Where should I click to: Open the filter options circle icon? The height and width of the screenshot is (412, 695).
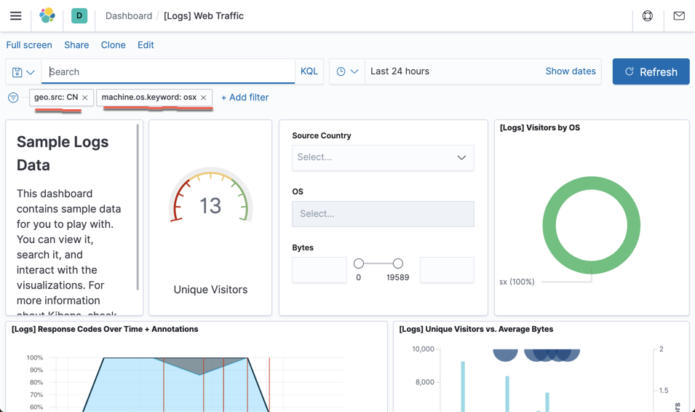[x=13, y=98]
